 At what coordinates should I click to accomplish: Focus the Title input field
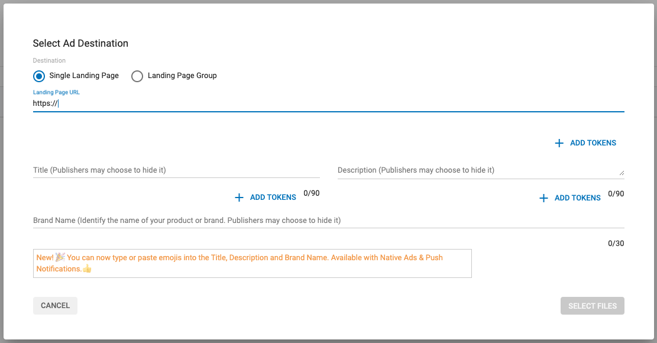[x=176, y=170]
